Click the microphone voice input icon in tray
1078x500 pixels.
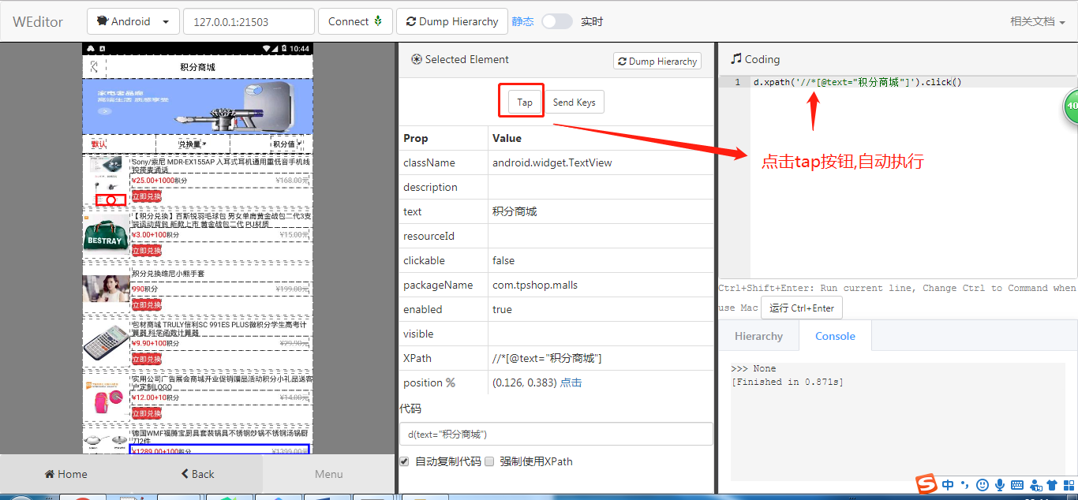[1000, 485]
